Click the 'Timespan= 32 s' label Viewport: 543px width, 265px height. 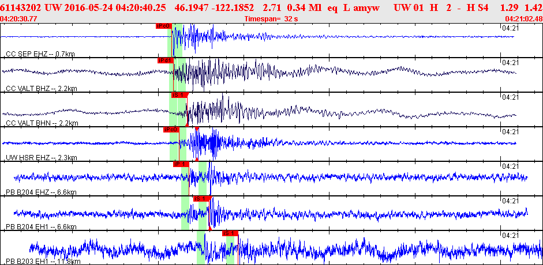271,18
